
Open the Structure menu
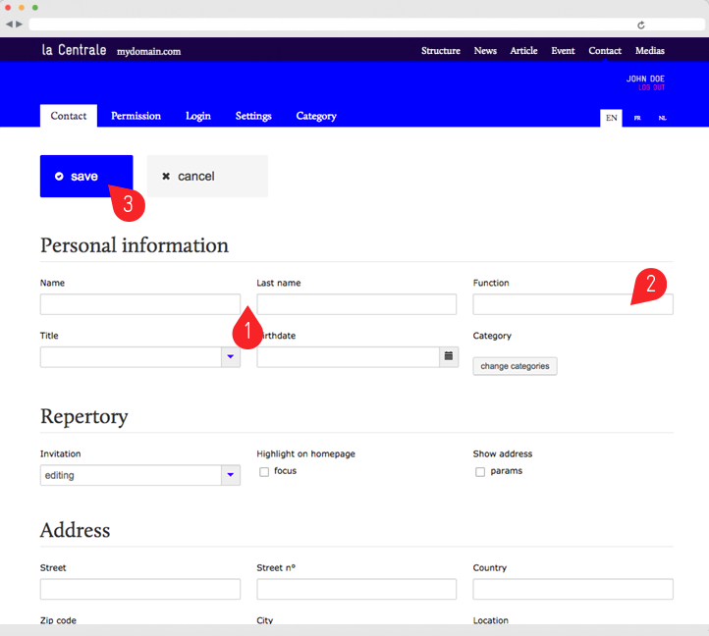440,51
